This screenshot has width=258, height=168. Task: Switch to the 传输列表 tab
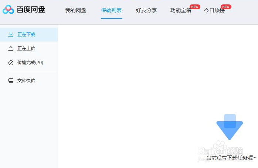click(x=111, y=10)
